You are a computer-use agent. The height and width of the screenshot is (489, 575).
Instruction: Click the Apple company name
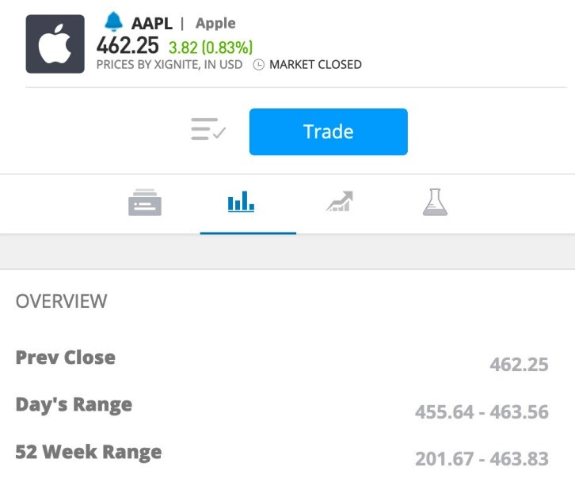pos(215,24)
